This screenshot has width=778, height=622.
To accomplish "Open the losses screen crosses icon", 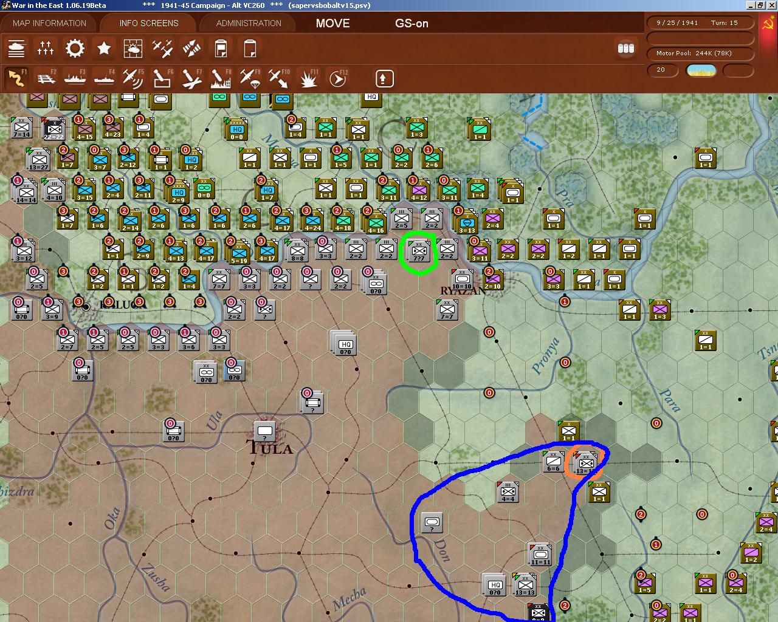I will click(x=46, y=48).
